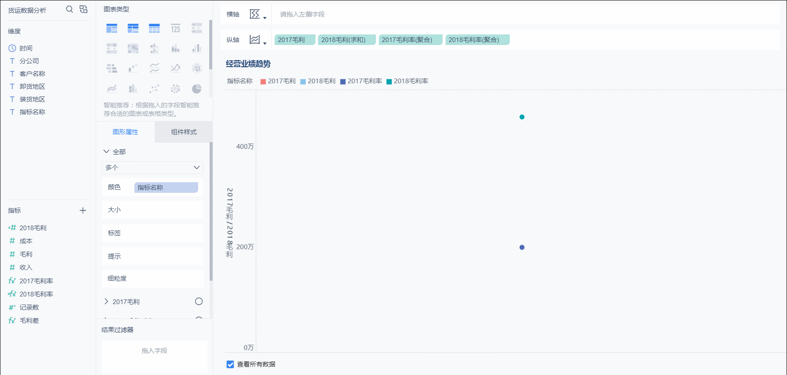Click the red 2017毛利 legend swatch
Image resolution: width=787 pixels, height=375 pixels.
pyautogui.click(x=263, y=82)
